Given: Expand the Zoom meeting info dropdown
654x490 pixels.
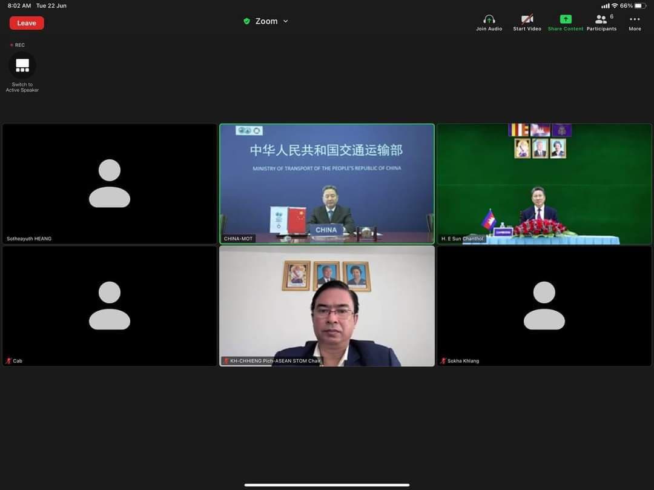Looking at the screenshot, I should (285, 21).
